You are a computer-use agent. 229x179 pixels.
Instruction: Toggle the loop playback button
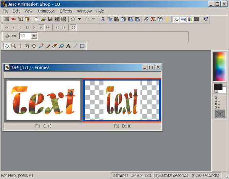[x=73, y=27]
